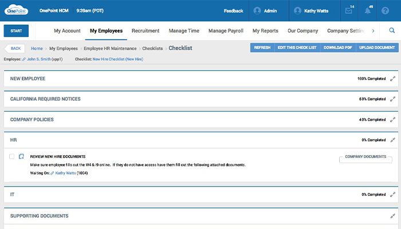Click the Upload Document button
Screen dimensions: 401x229
376,48
